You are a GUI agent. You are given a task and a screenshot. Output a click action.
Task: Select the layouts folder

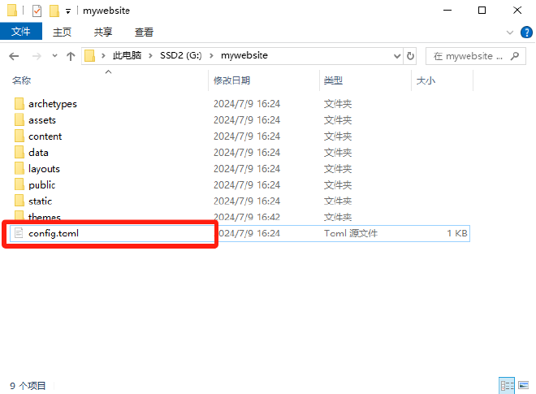(44, 169)
